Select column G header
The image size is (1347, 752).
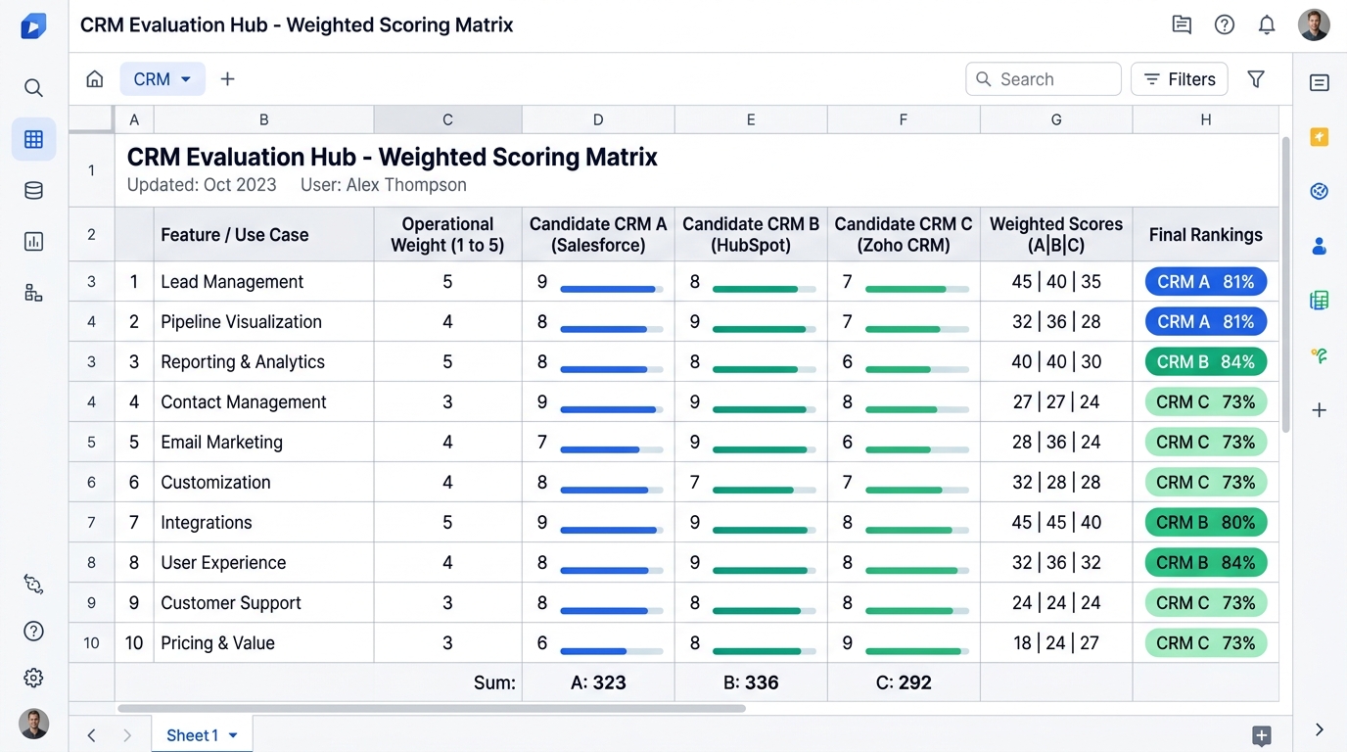[1056, 119]
